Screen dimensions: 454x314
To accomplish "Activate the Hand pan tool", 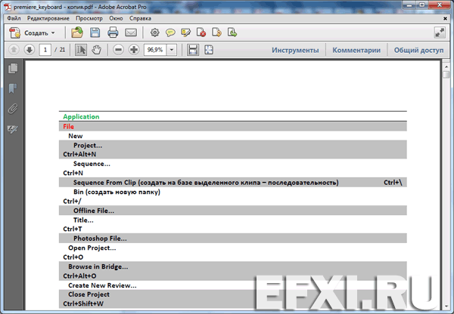I will (96, 50).
